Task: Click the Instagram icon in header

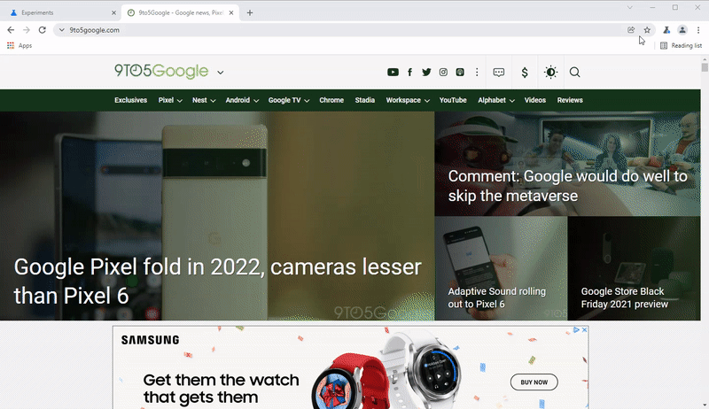Action: [443, 73]
